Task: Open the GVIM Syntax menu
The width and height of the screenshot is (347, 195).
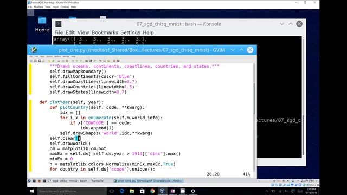Action: point(49,57)
